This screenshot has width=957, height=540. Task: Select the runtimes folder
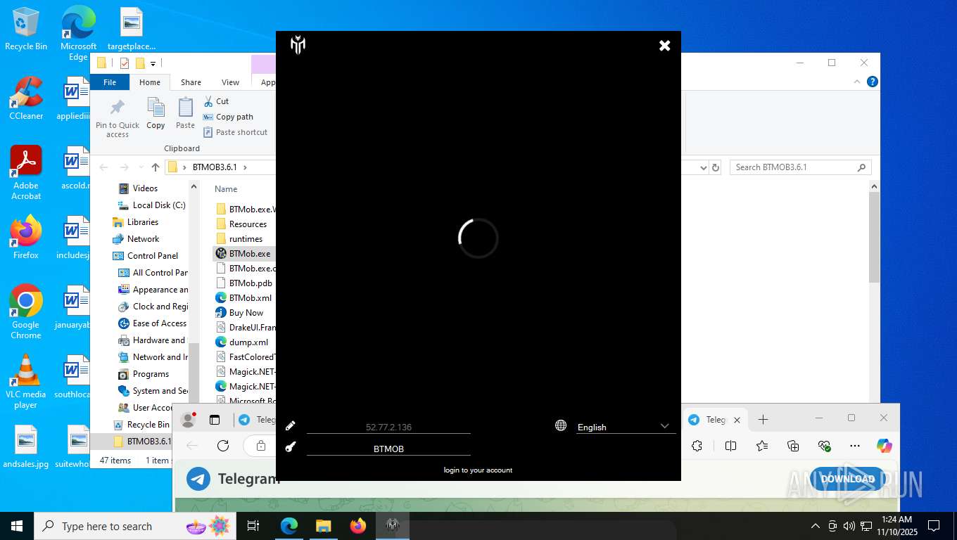[239, 239]
